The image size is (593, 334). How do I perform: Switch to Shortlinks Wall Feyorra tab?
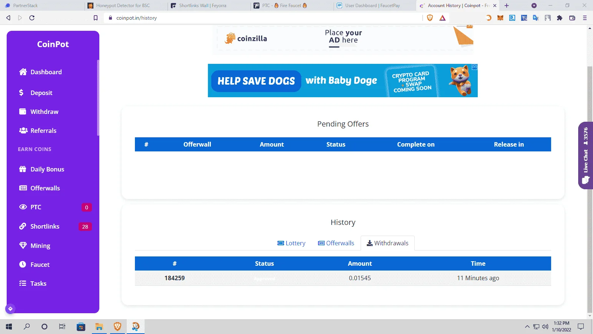208,6
